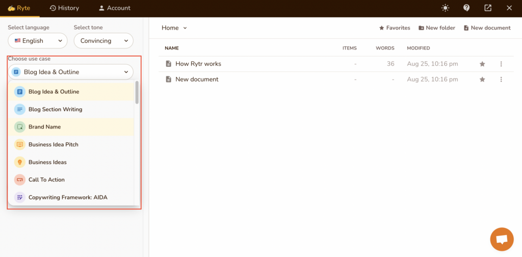Open the Select tone dropdown
The height and width of the screenshot is (257, 522).
tap(103, 41)
